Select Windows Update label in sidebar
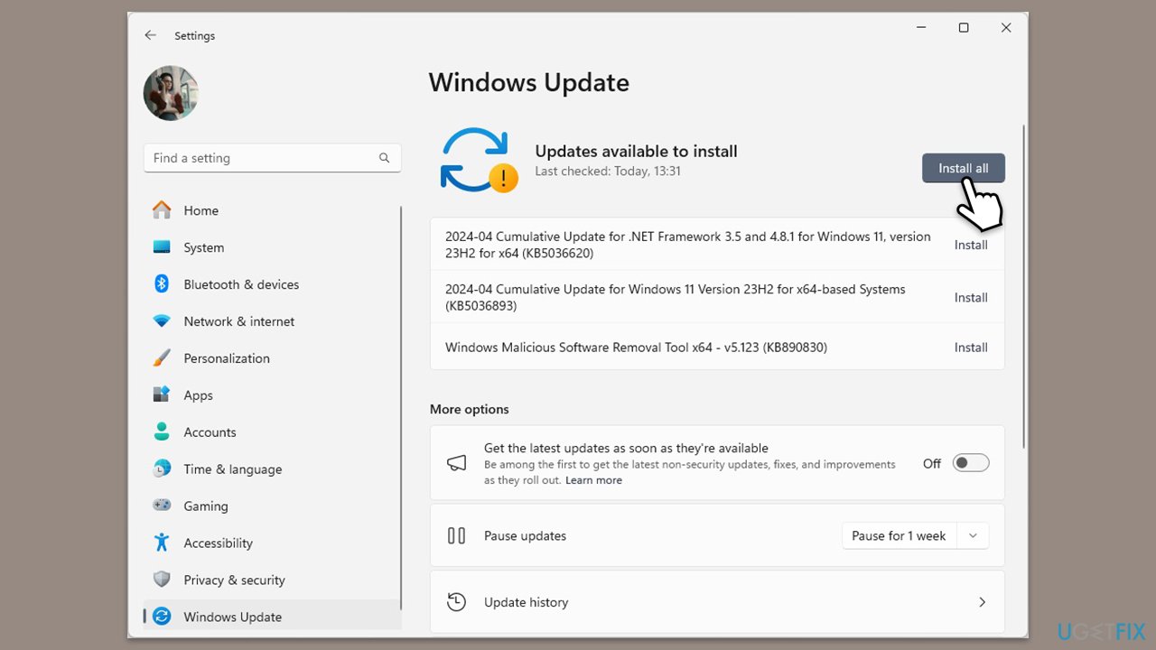Screen dimensions: 1156x650 click(x=232, y=617)
